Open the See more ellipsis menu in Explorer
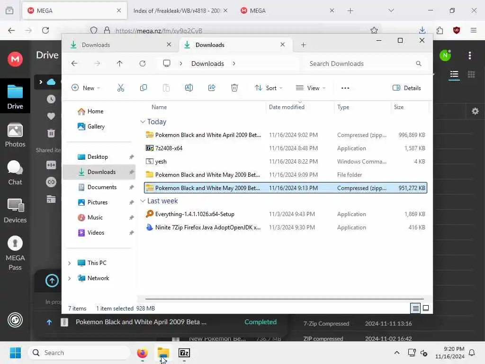485x364 pixels. [x=345, y=88]
